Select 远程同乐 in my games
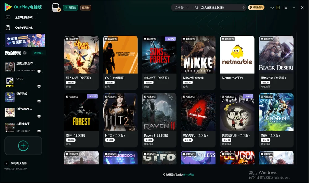The image size is (309, 183). 23,97
